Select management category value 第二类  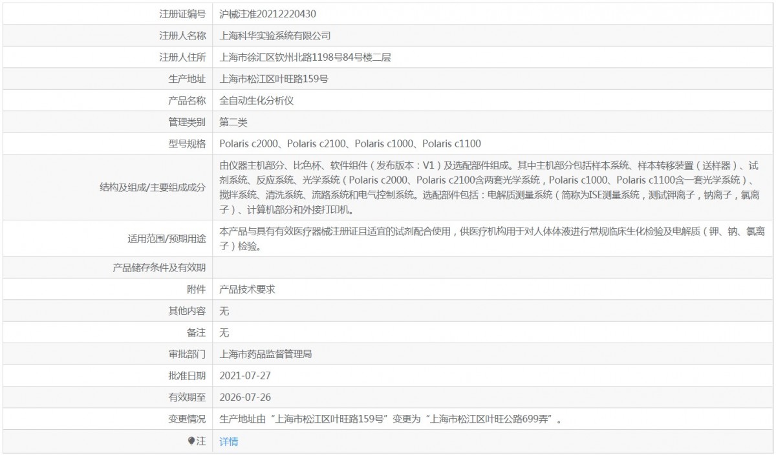point(233,122)
